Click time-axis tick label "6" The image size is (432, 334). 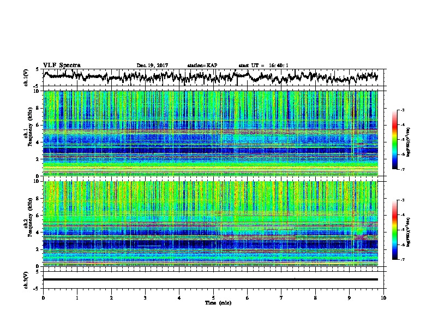point(248,298)
